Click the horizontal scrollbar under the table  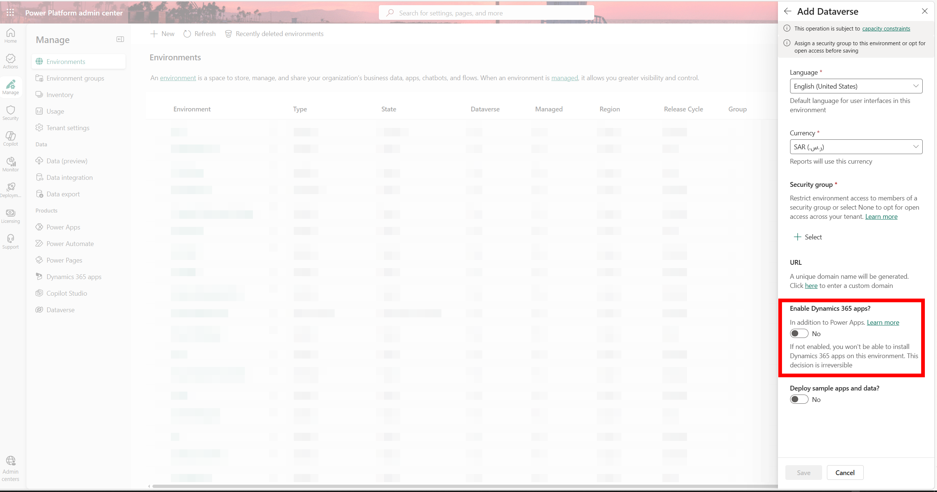click(x=465, y=486)
